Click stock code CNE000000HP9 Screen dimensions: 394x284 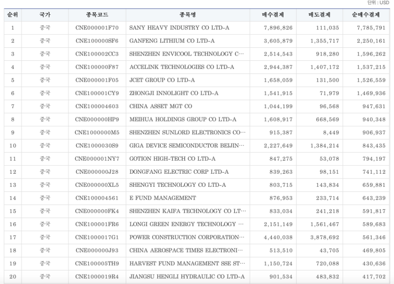point(97,119)
